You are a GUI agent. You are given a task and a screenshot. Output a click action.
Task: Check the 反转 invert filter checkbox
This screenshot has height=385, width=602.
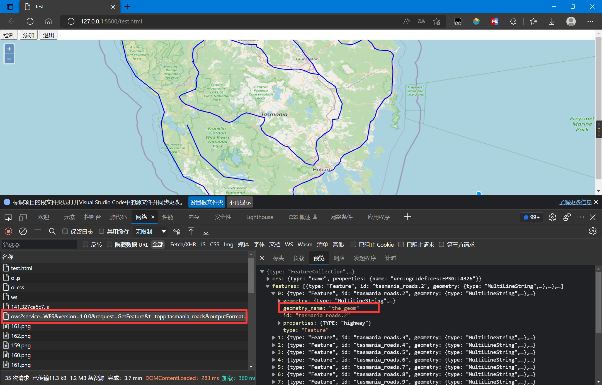(x=86, y=244)
